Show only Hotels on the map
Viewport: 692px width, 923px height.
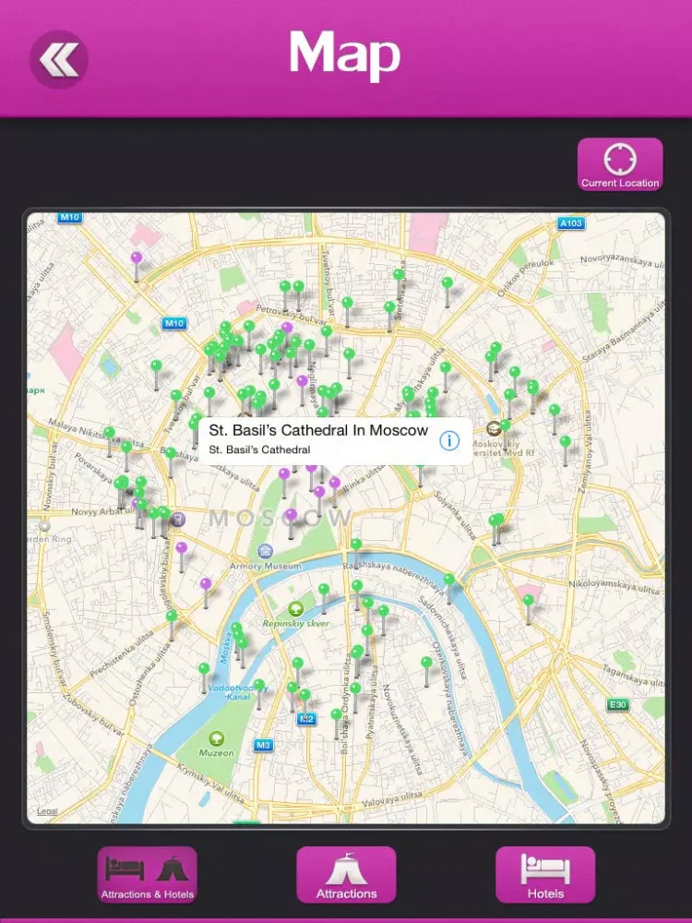coord(545,874)
